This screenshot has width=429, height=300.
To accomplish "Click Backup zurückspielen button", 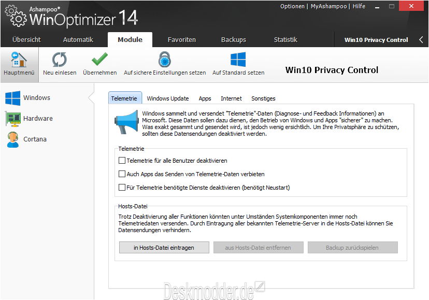I will pos(352,248).
